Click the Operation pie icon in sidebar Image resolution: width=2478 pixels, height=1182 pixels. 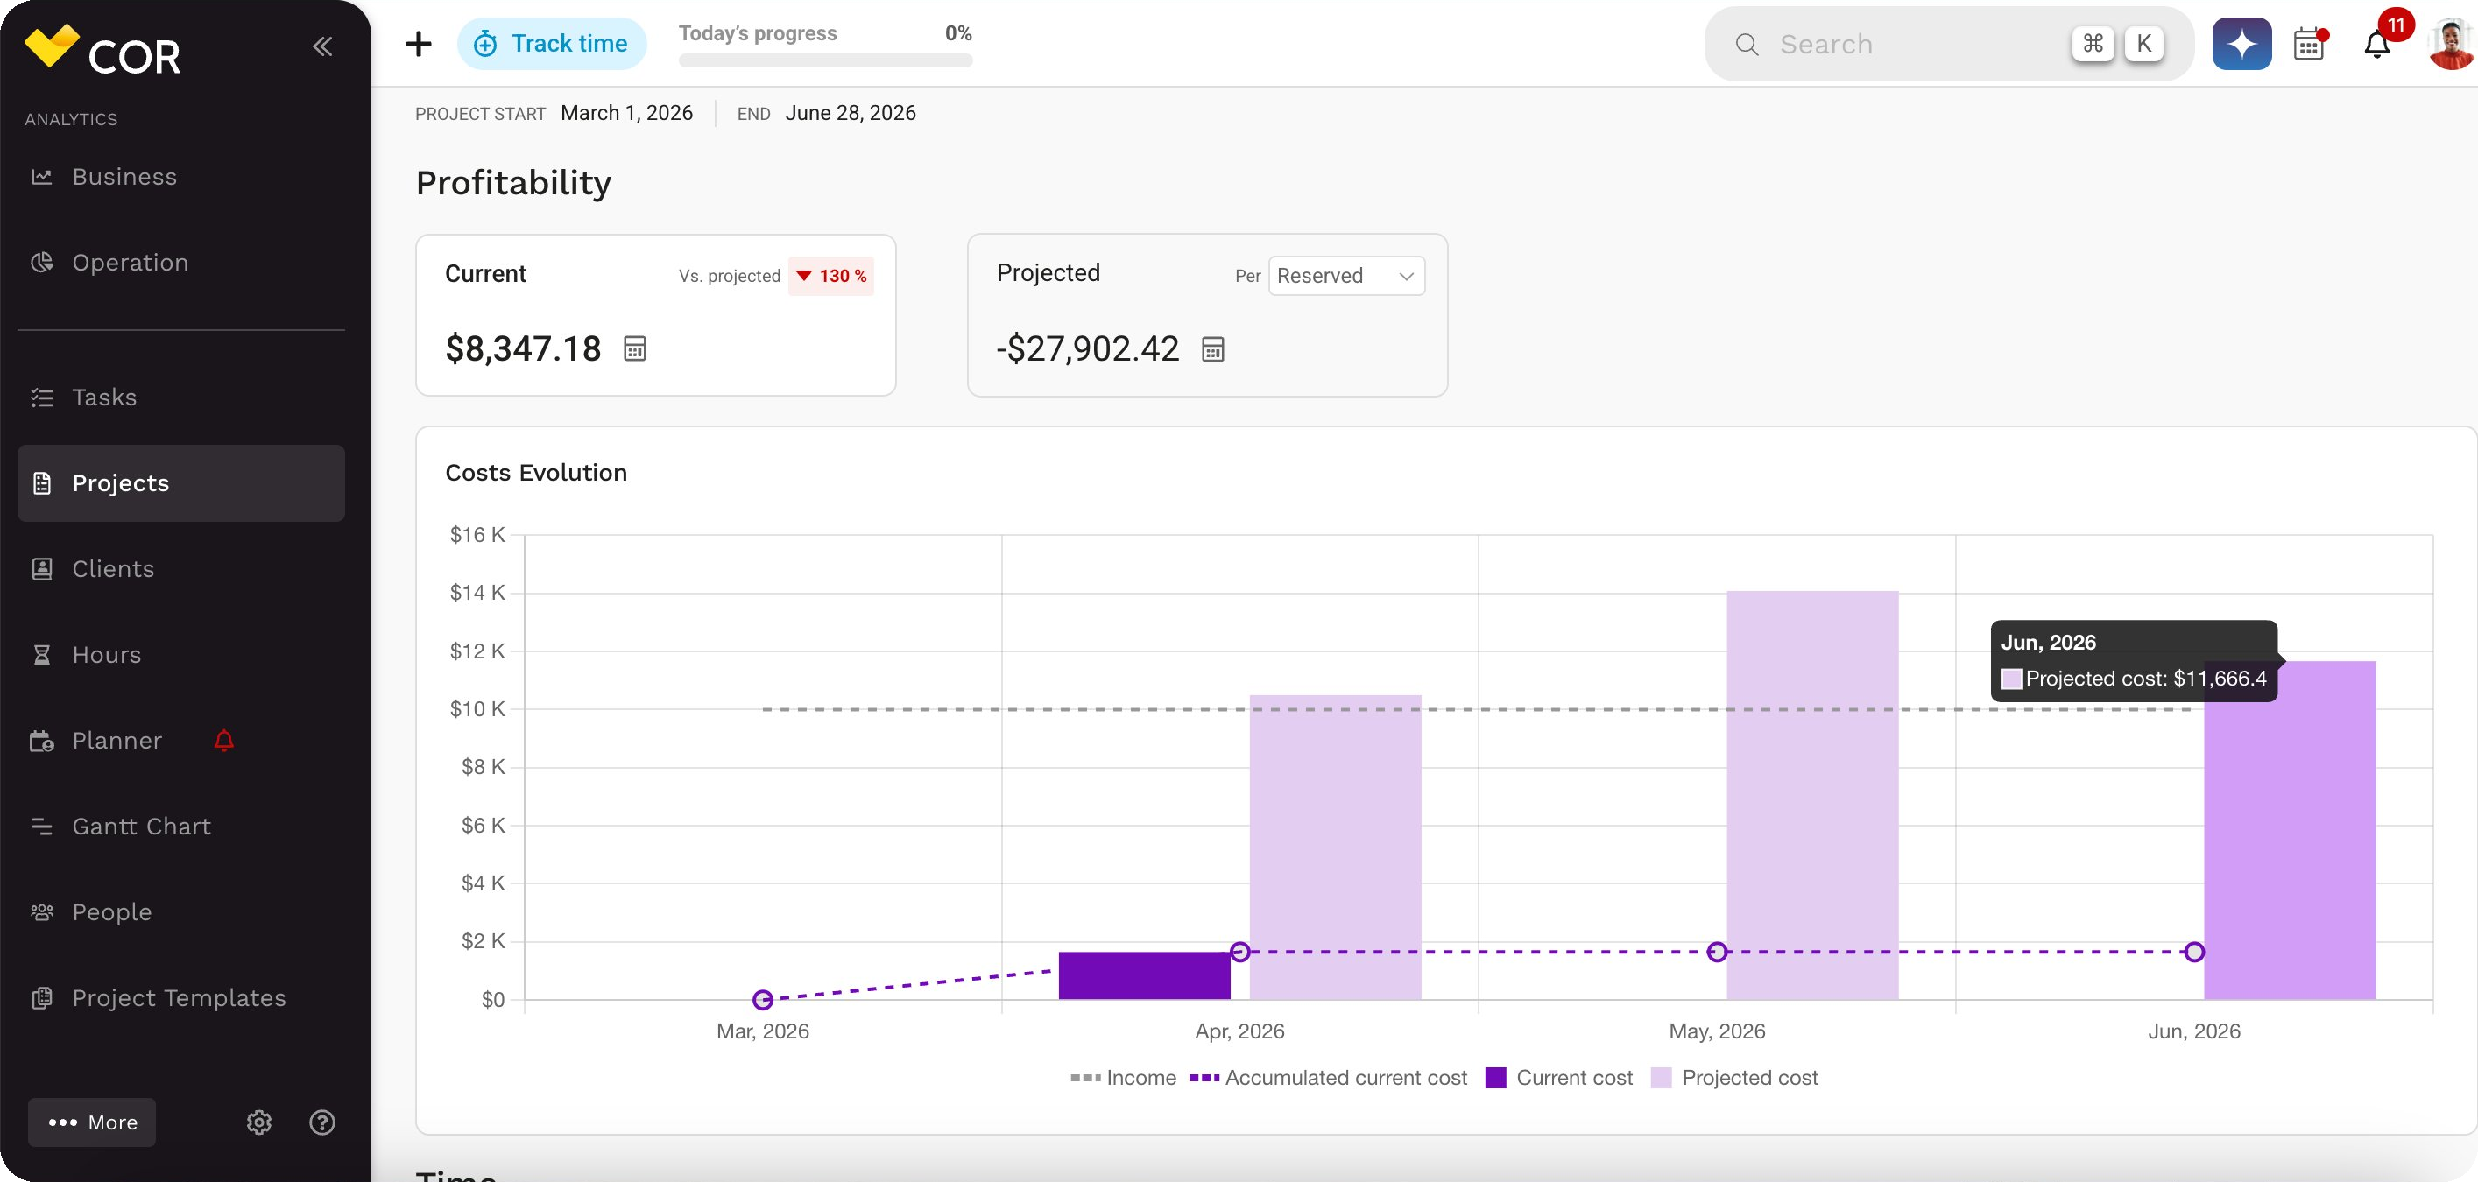41,263
